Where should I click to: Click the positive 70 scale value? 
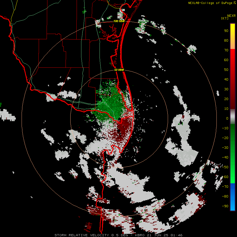coord(226,50)
